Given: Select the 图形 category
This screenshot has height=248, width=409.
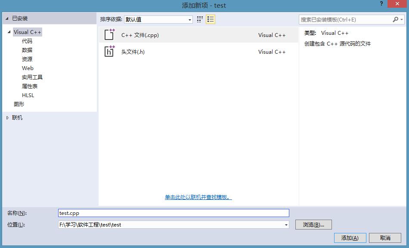Looking at the screenshot, I should point(19,104).
